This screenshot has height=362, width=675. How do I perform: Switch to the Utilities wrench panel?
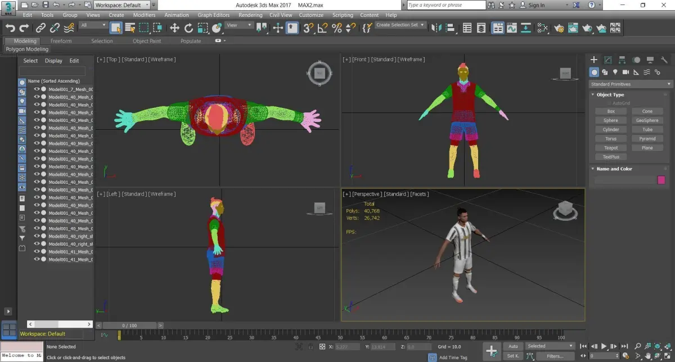665,60
